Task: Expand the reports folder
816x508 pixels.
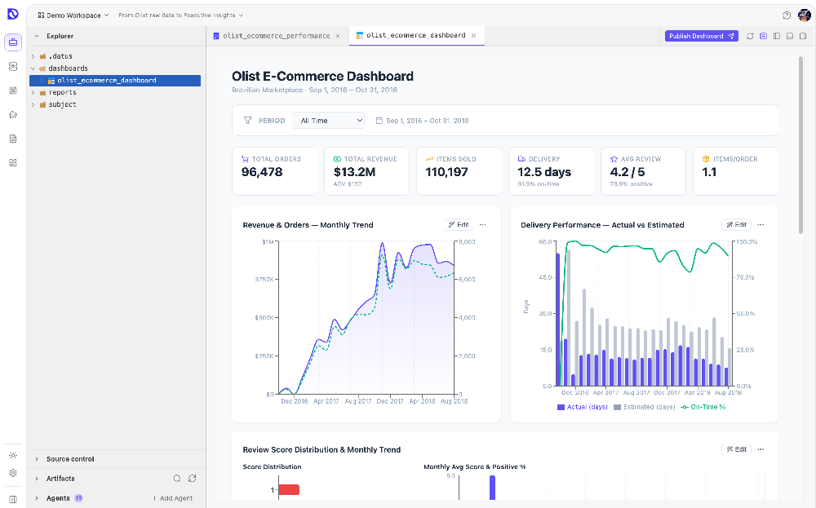Action: point(33,93)
